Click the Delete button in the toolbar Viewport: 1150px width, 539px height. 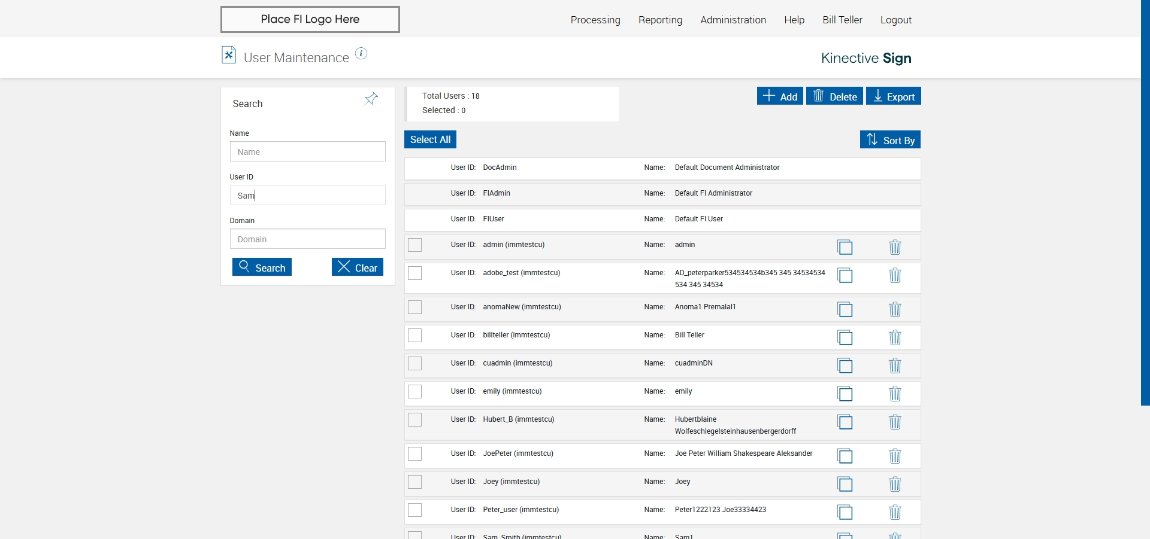pyautogui.click(x=834, y=96)
